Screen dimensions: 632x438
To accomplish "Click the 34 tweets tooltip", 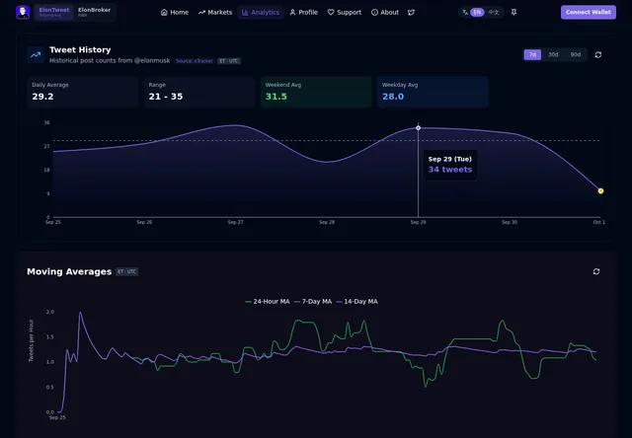I will [x=450, y=165].
